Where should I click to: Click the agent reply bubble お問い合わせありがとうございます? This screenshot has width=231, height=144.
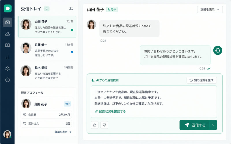[x=175, y=55]
